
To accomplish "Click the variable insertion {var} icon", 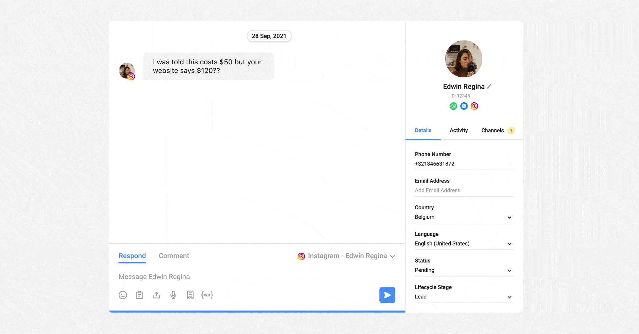I will (207, 295).
